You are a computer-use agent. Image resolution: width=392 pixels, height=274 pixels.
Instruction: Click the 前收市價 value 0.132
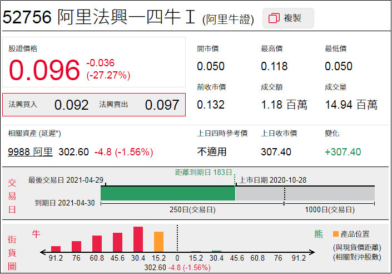pos(211,105)
